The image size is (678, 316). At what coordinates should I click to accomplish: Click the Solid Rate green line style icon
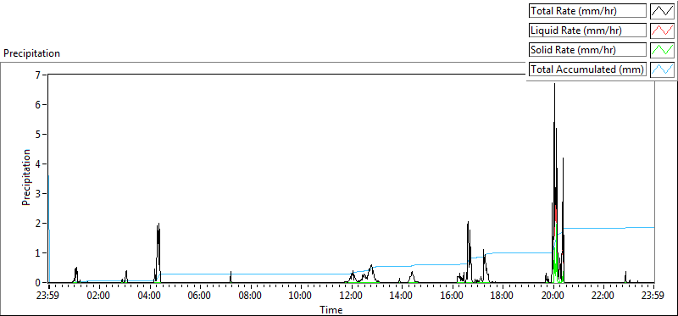[663, 50]
